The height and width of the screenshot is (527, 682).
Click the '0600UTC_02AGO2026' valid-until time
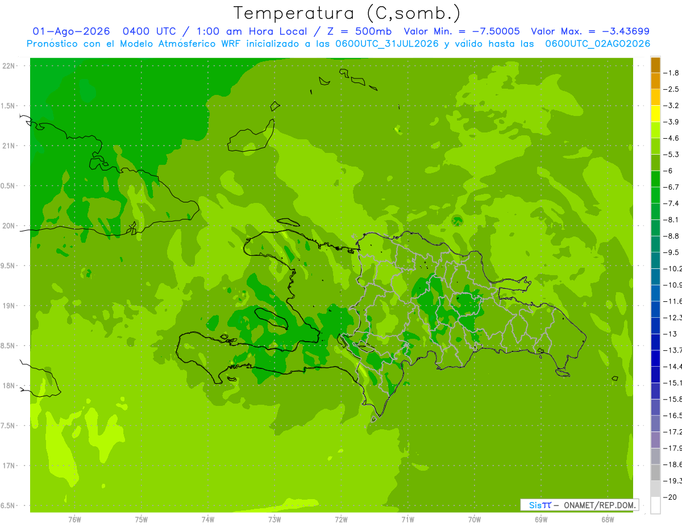tap(598, 44)
